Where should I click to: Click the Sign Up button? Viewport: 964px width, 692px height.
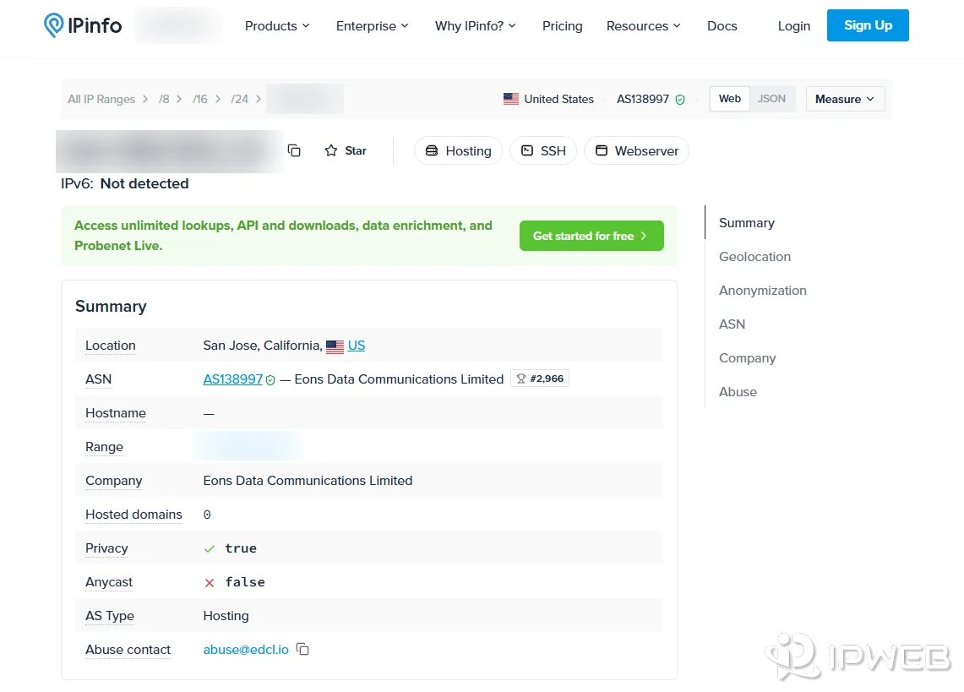868,25
